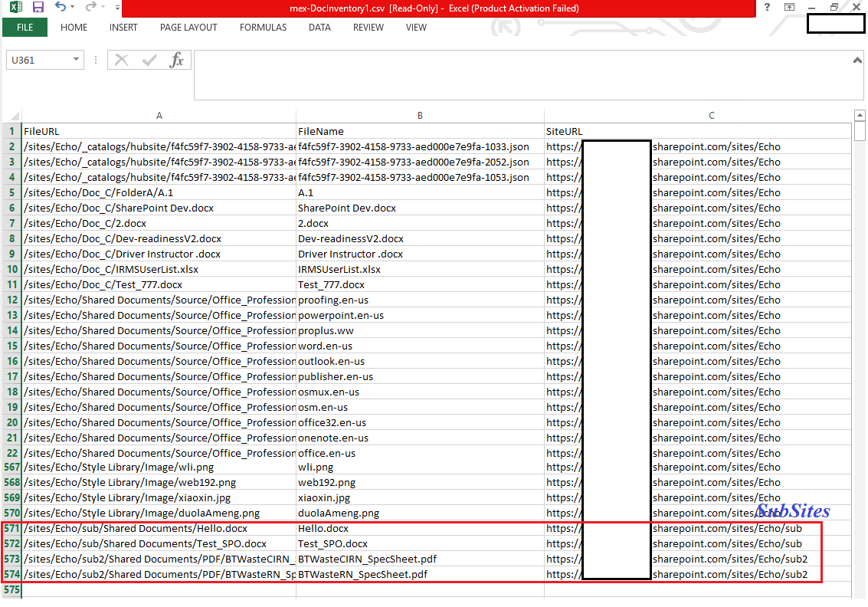Select column A header
This screenshot has width=868, height=607.
(x=159, y=115)
